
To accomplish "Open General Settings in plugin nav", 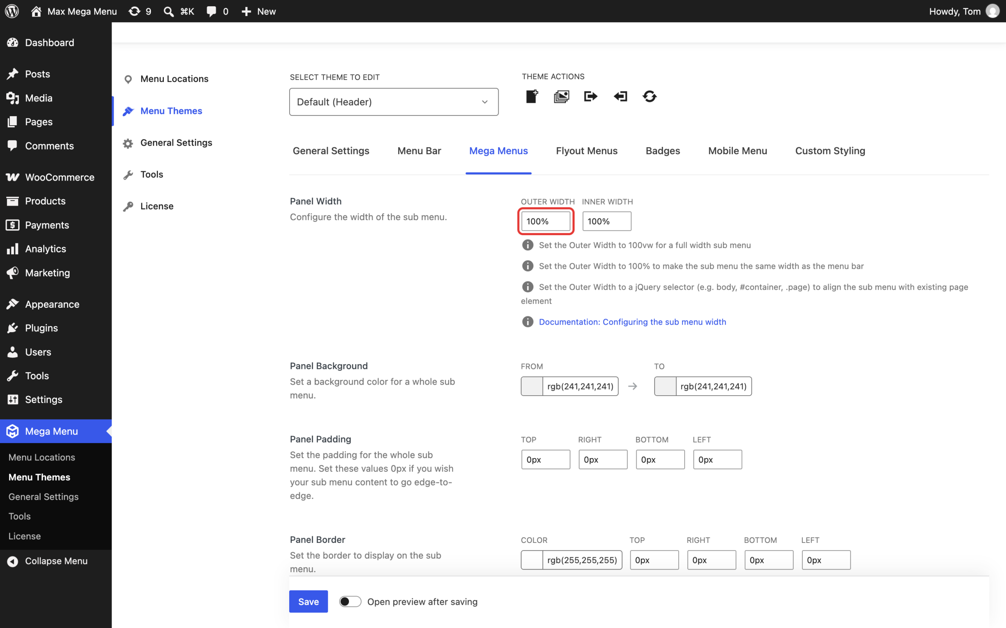I will [x=176, y=142].
